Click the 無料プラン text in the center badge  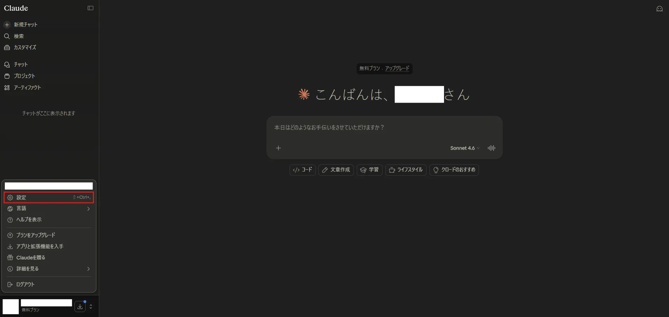click(x=370, y=68)
